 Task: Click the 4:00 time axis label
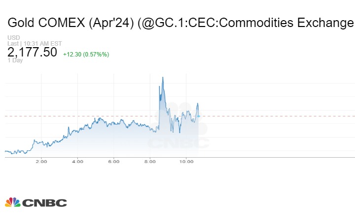77,162
